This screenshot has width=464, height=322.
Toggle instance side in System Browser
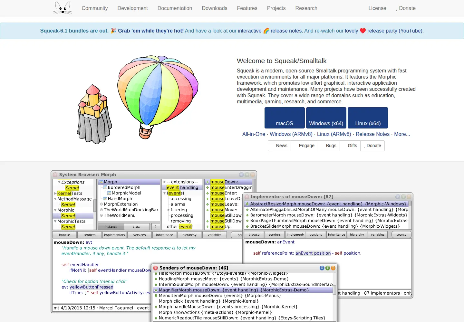(111, 227)
